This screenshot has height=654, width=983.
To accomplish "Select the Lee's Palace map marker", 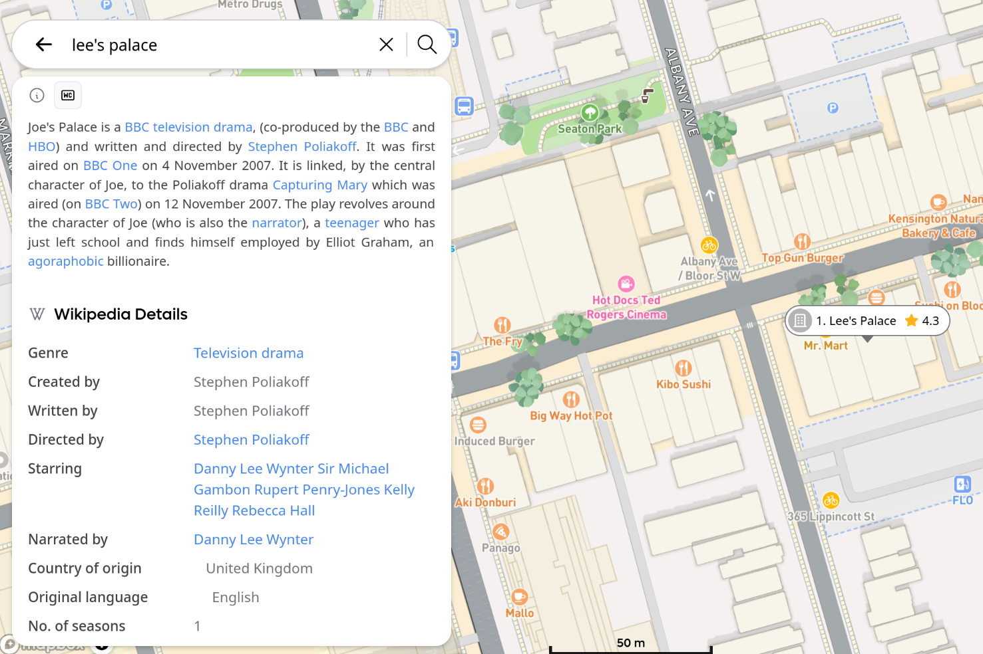I will (x=867, y=321).
